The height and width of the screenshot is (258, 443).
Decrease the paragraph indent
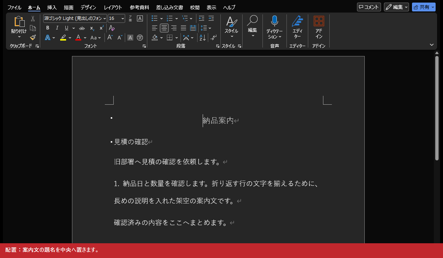202,18
